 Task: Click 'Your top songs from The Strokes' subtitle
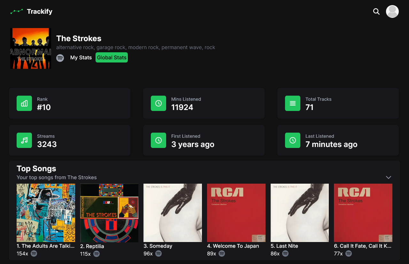pos(57,177)
